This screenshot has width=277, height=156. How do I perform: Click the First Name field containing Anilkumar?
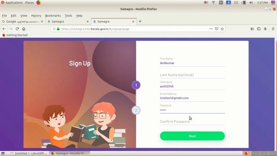click(192, 63)
